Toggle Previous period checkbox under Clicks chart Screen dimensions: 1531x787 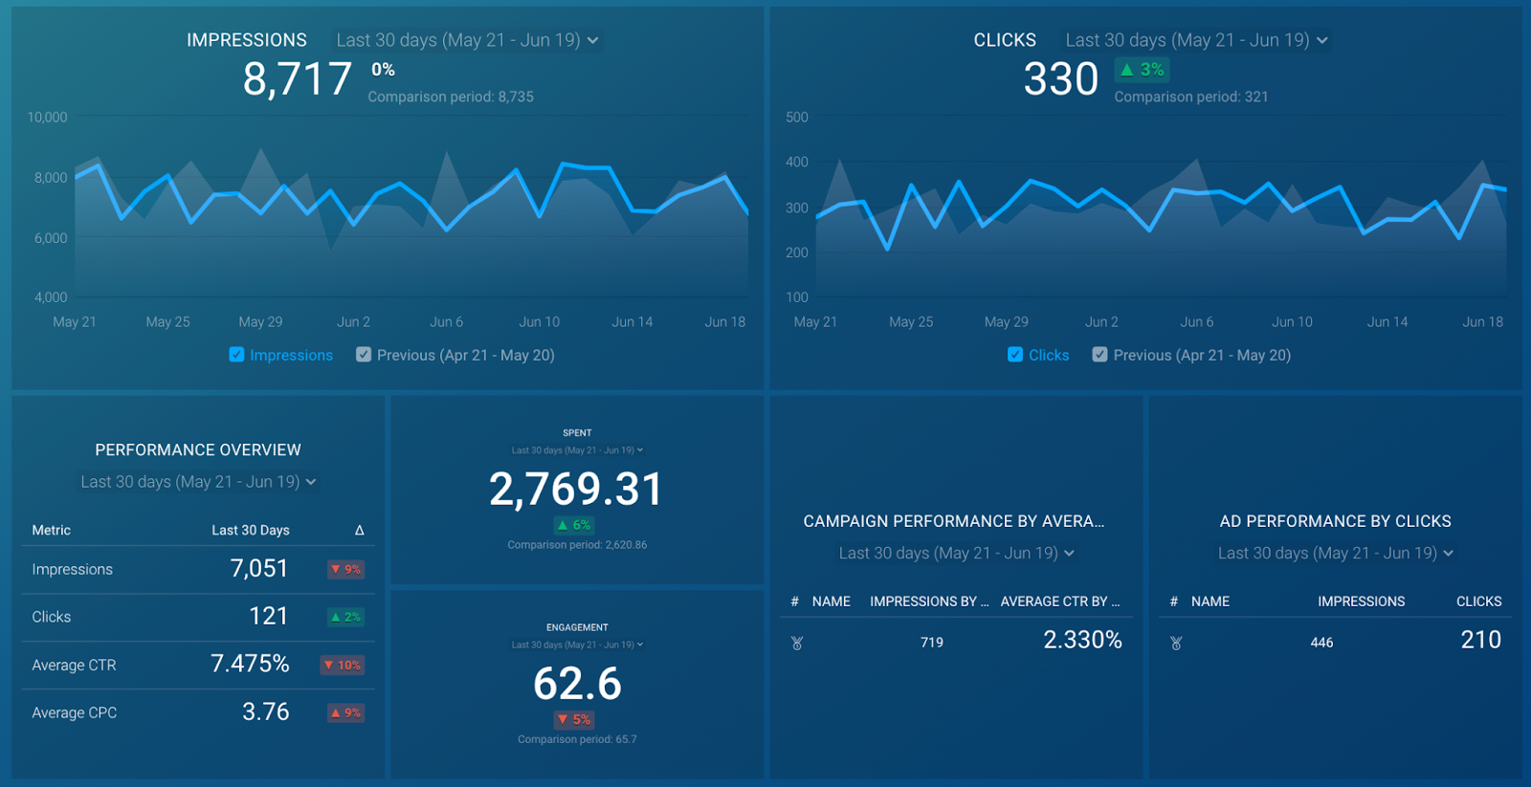tap(1100, 355)
